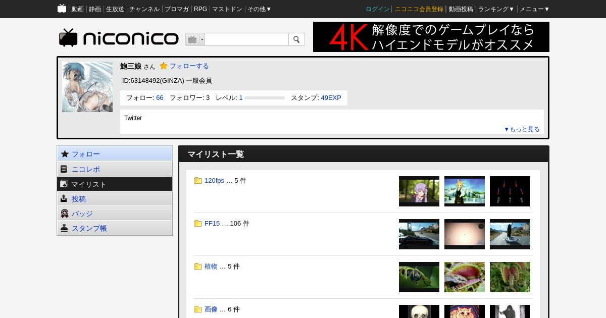
Task: Click the follow count 66
Action: (160, 98)
